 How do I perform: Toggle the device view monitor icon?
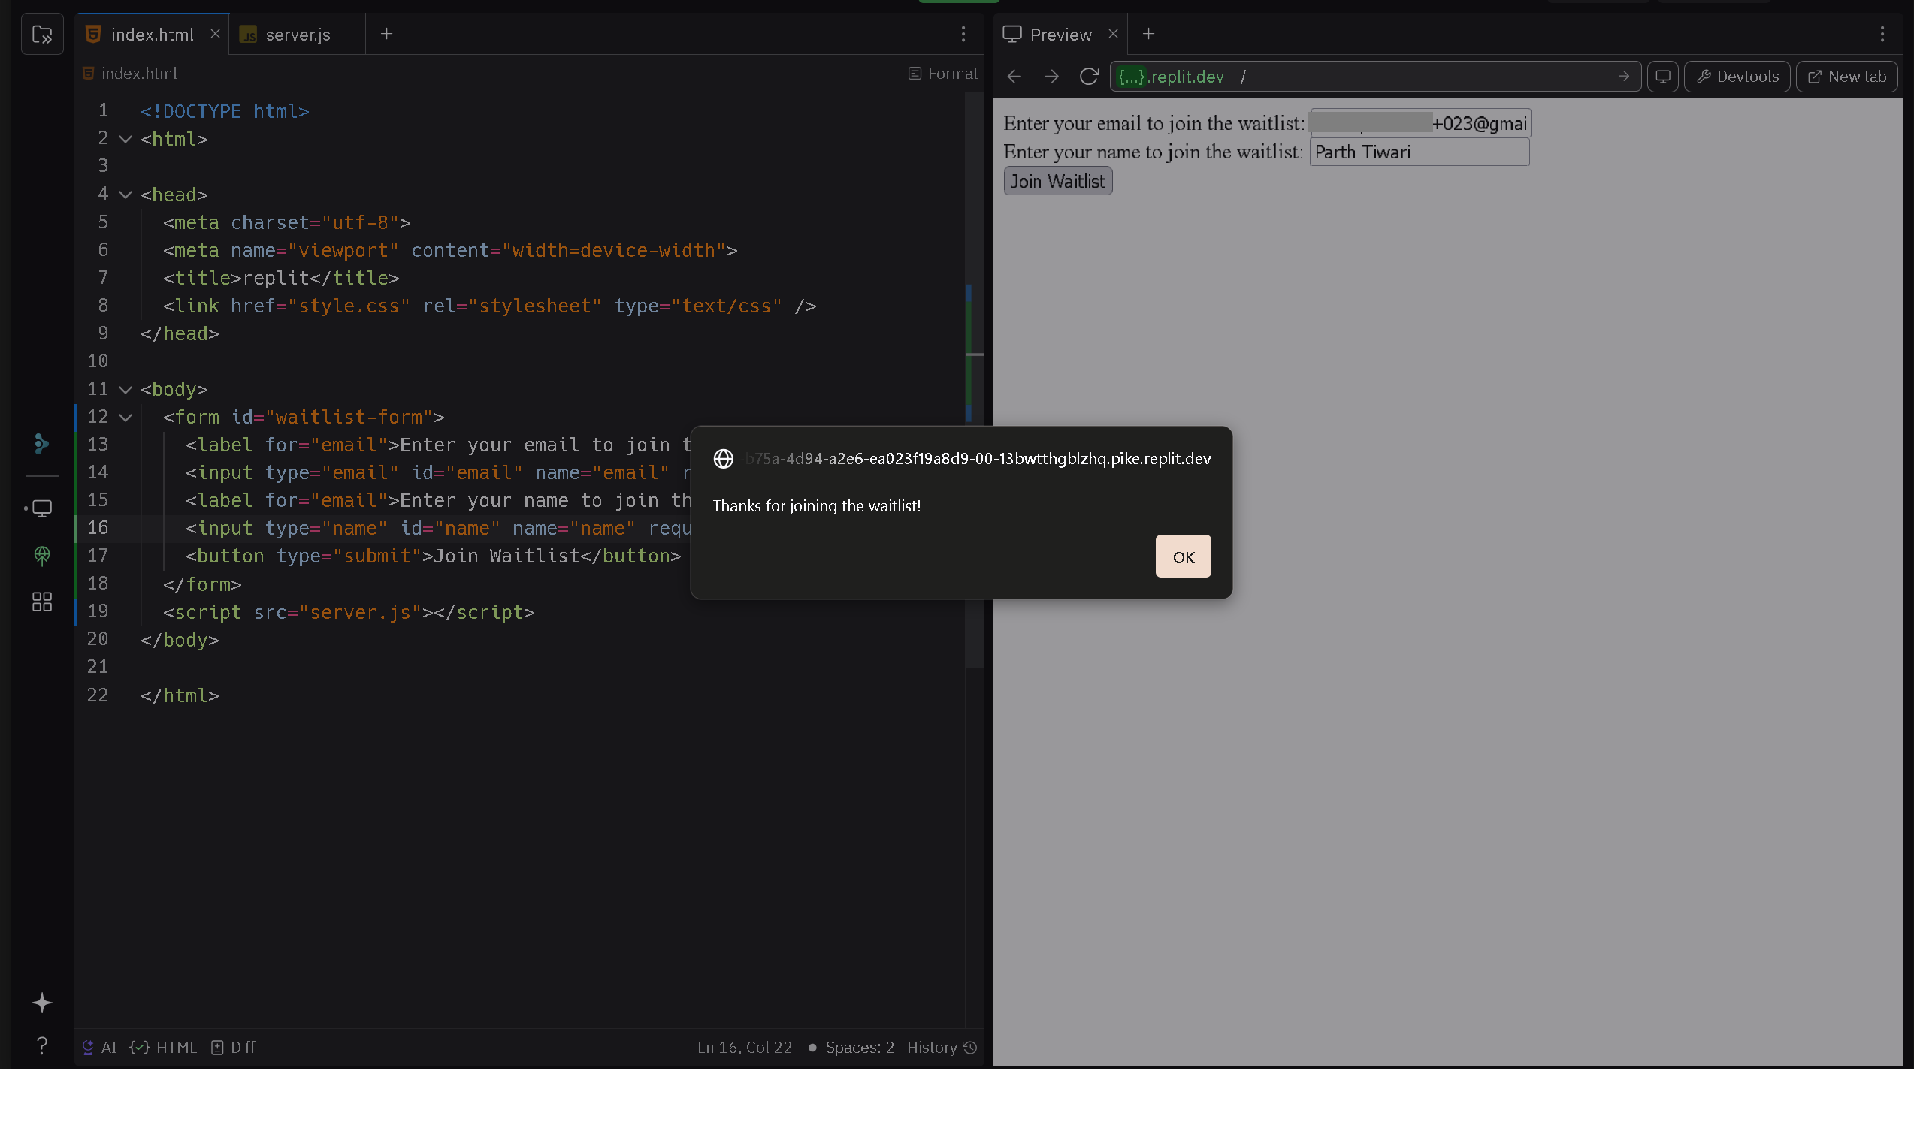1662,77
